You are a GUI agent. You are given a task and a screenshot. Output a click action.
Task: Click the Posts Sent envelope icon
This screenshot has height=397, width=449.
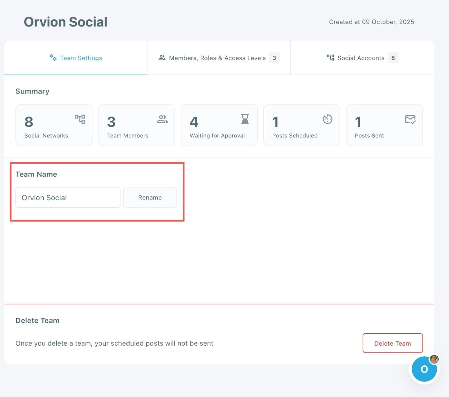410,119
